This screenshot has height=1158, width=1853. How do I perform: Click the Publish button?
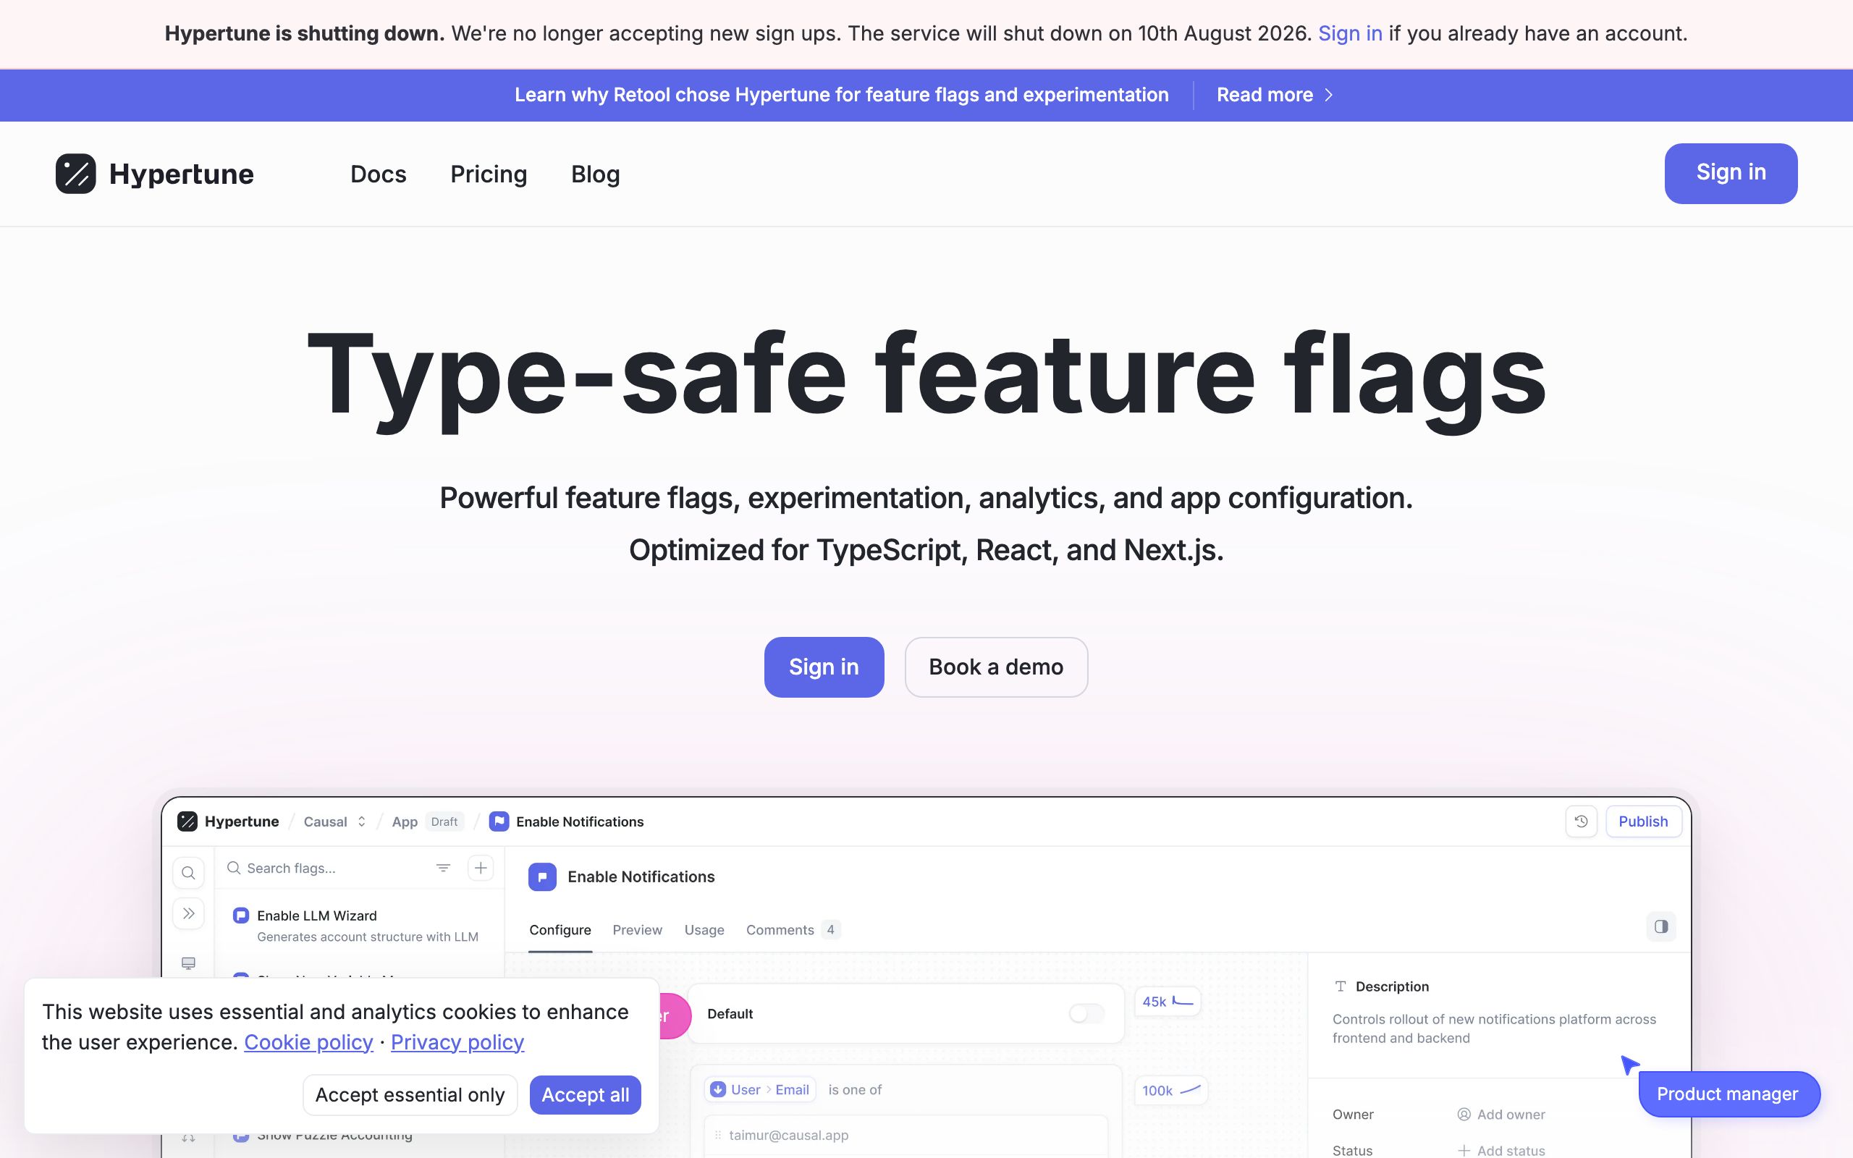tap(1643, 821)
